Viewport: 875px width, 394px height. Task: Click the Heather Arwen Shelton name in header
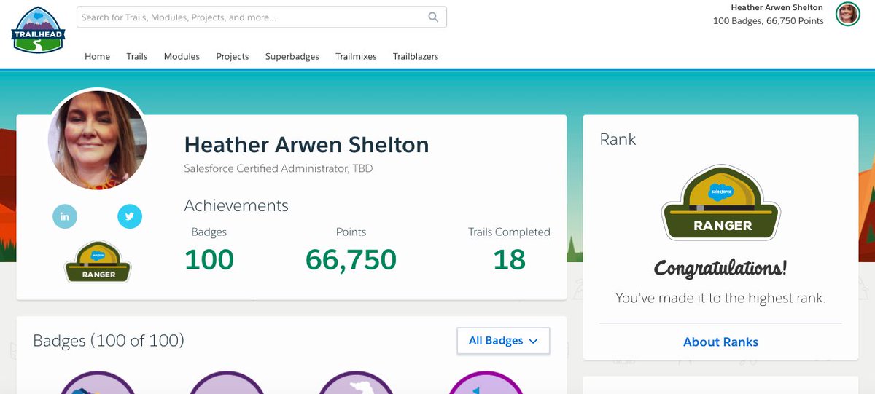(777, 7)
